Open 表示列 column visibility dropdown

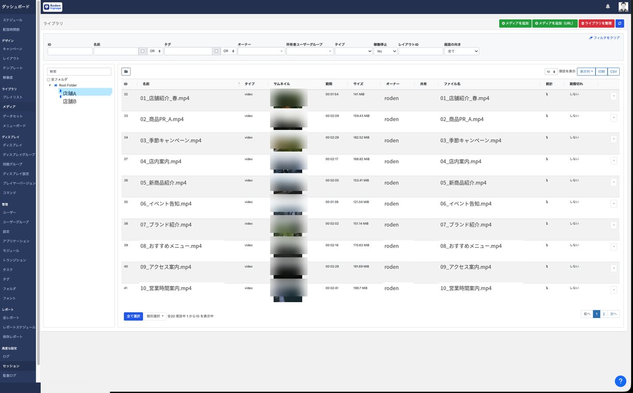pyautogui.click(x=586, y=71)
